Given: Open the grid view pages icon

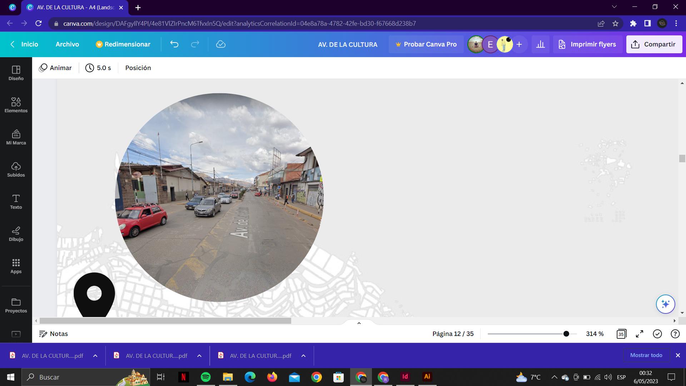Looking at the screenshot, I should point(621,334).
